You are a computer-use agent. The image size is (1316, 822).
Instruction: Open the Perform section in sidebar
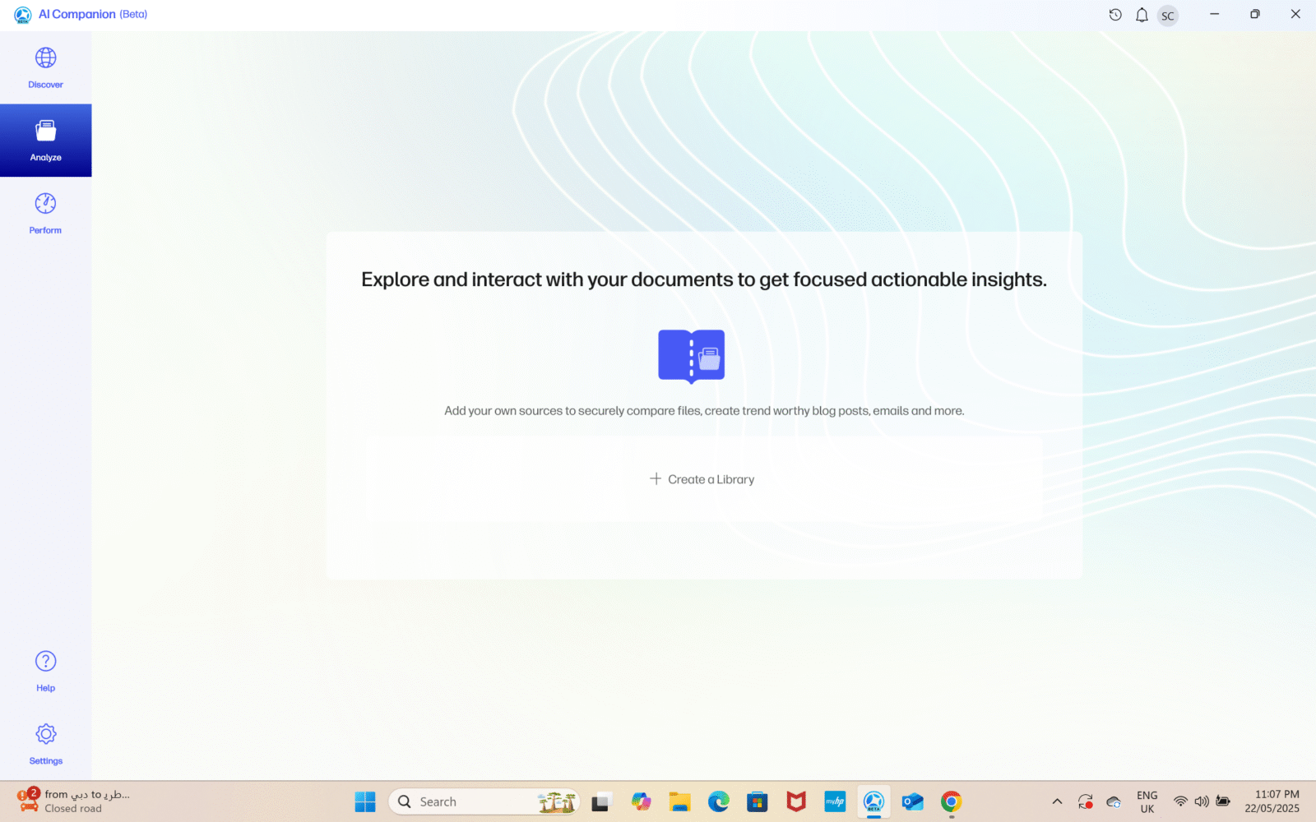click(45, 213)
